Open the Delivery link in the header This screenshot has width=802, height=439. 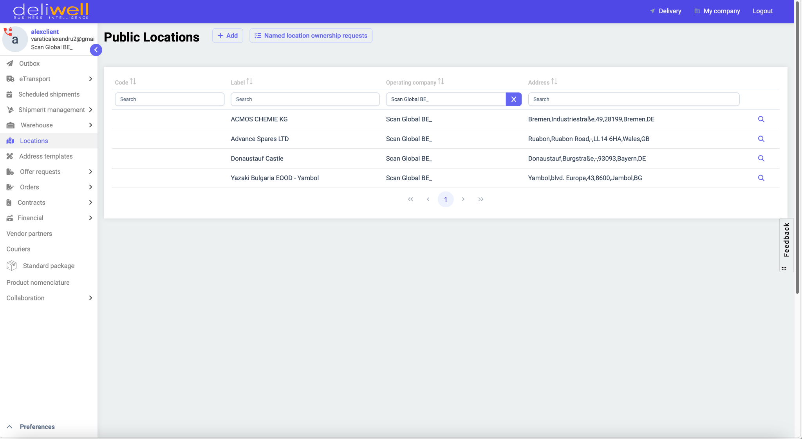coord(666,11)
